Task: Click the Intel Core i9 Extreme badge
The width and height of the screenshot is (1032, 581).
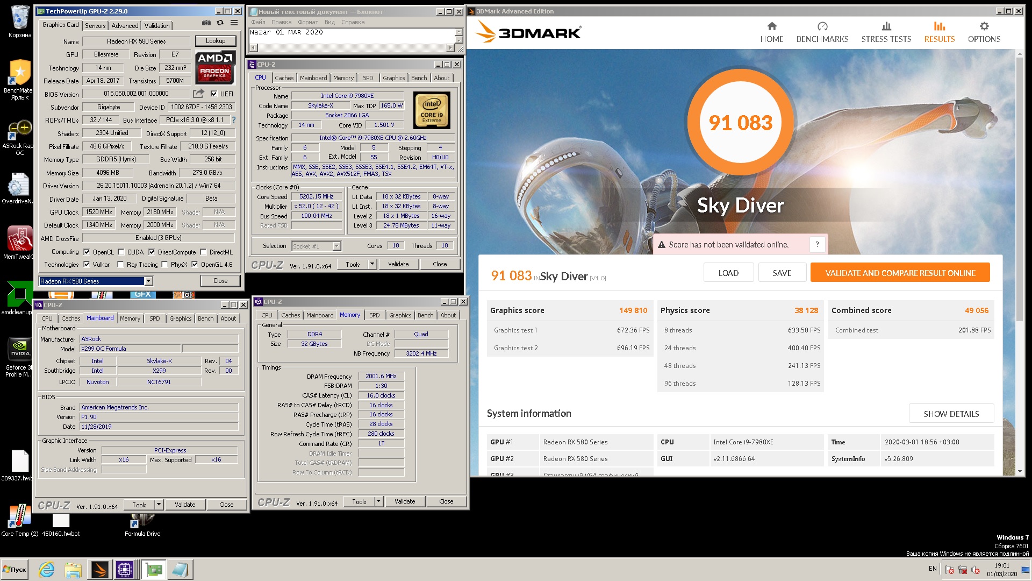Action: coord(432,110)
